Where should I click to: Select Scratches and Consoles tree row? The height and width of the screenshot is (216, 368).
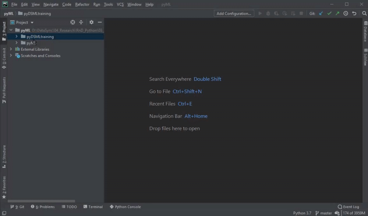(56, 55)
